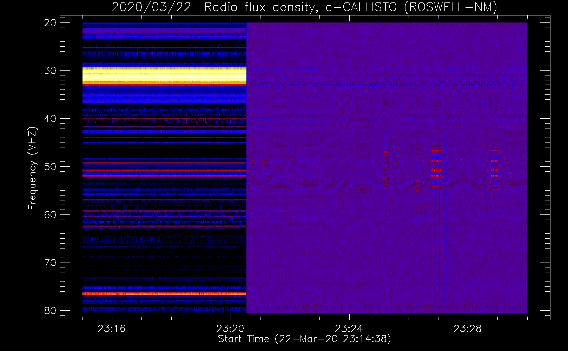Click the orange-red band near 76 MHz
568x351 pixels.
coord(164,294)
